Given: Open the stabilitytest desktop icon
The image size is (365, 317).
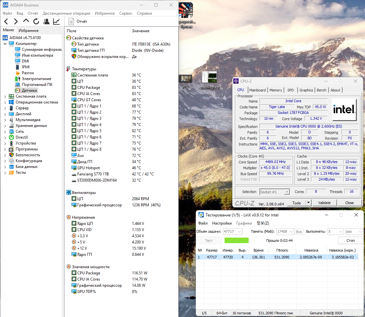Looking at the screenshot, I should tap(210, 80).
